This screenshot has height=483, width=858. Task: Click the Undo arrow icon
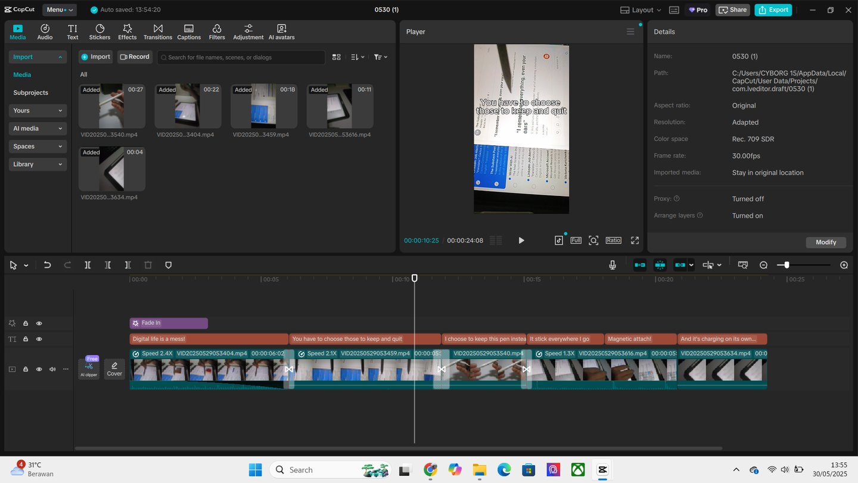47,265
